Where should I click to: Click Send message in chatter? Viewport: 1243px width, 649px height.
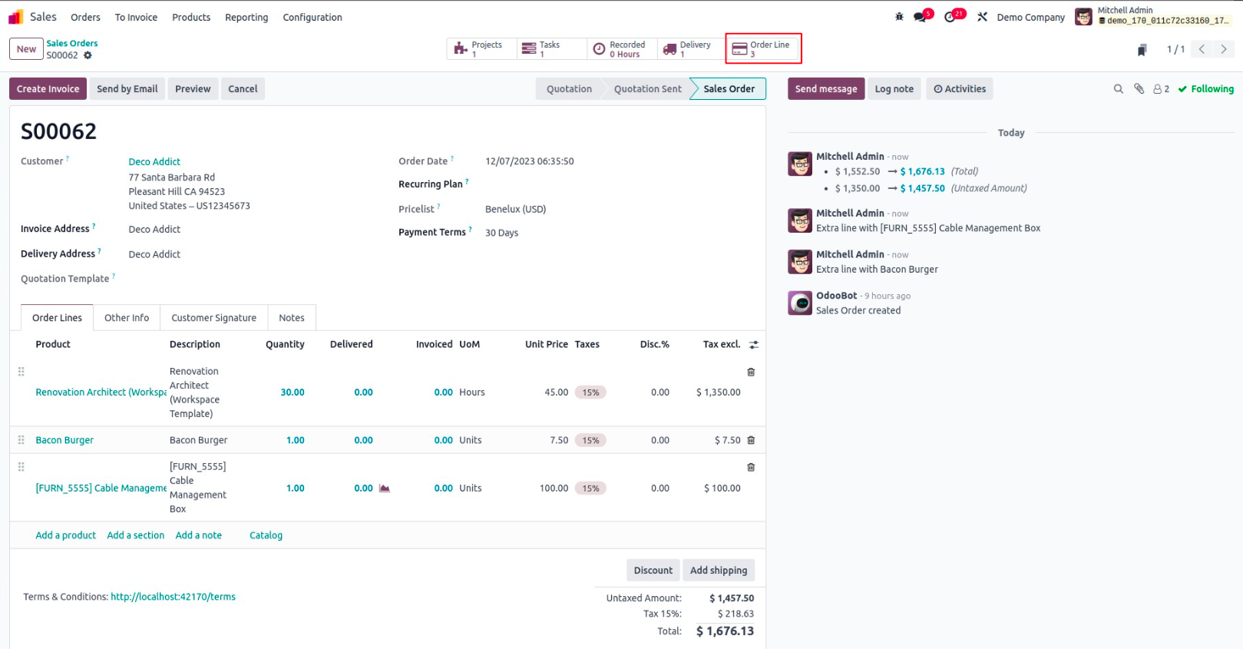[826, 89]
